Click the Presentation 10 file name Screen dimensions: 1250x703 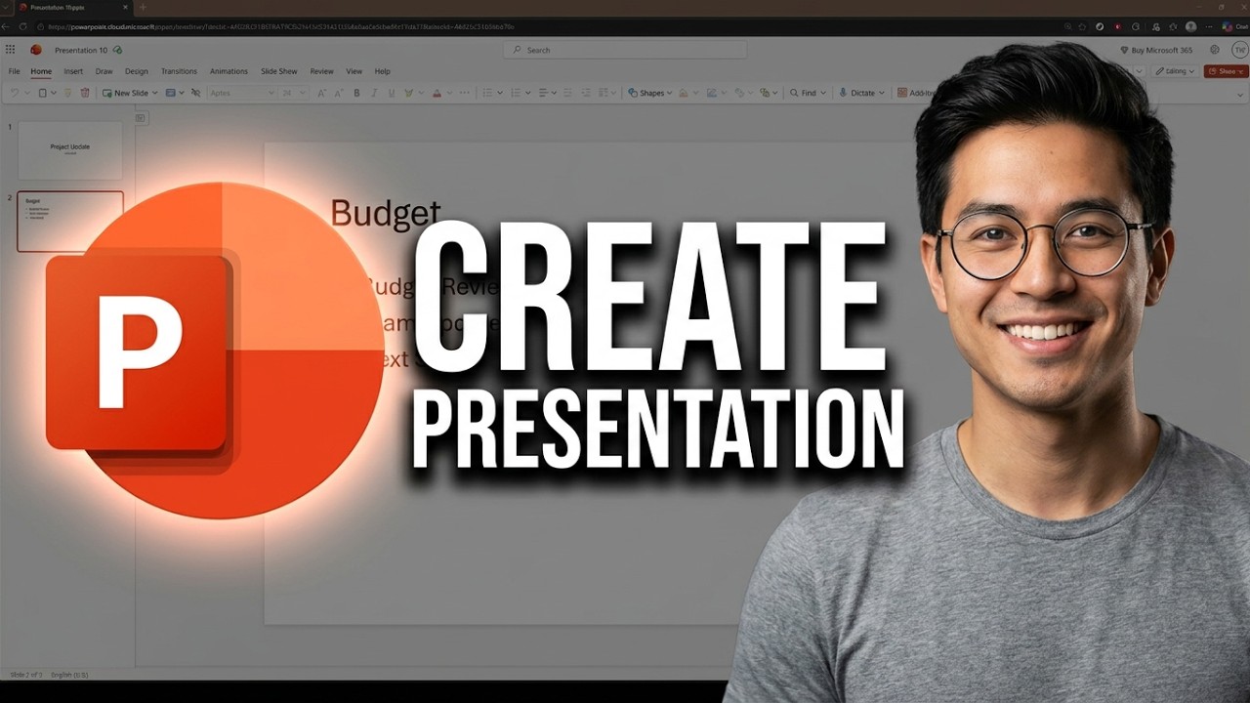click(x=81, y=50)
